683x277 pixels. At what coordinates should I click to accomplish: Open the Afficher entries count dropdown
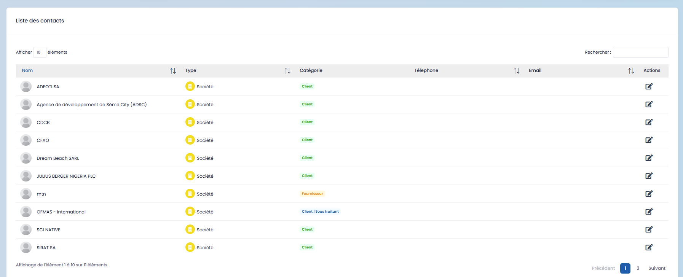40,52
